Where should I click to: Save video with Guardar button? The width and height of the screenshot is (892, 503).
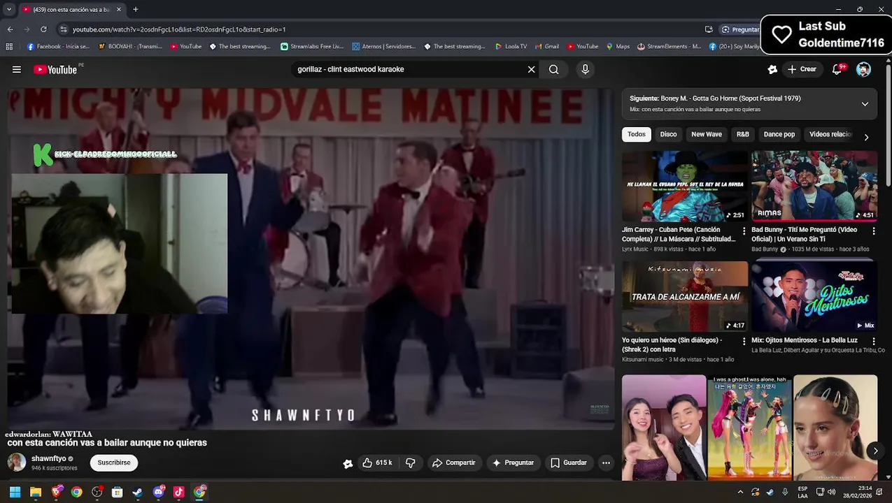568,462
